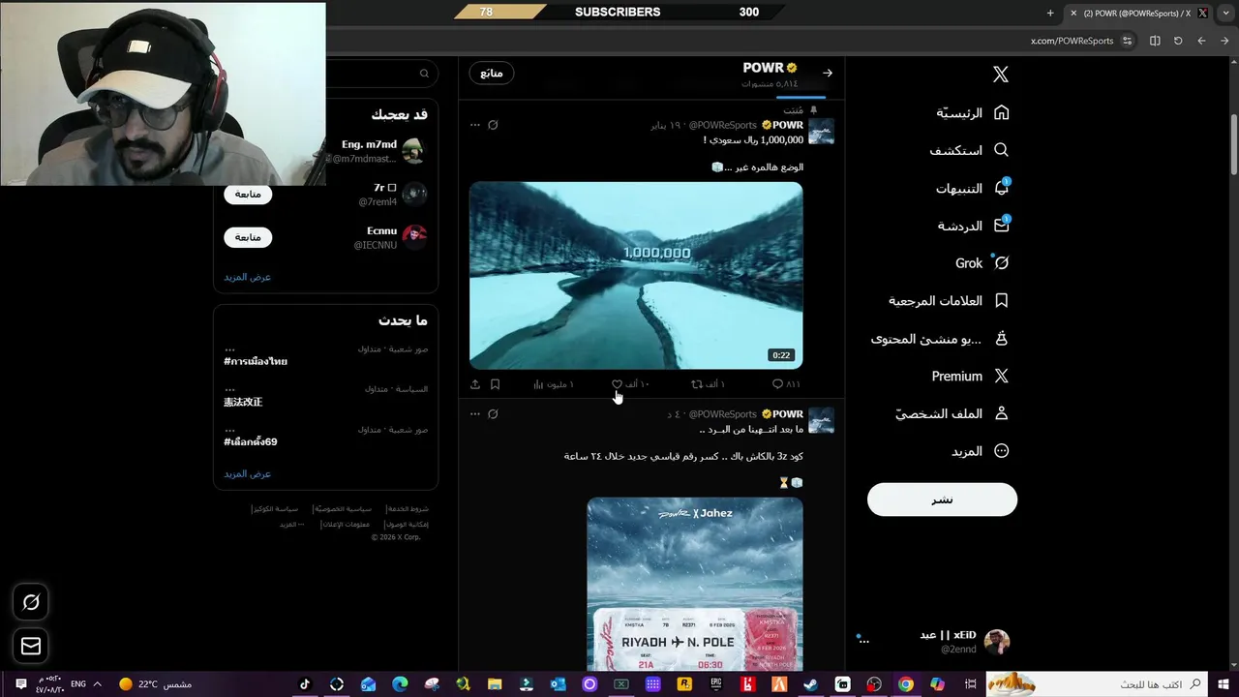This screenshot has width=1239, height=697.
Task: Open Premium sidebar item
Action: (x=970, y=377)
